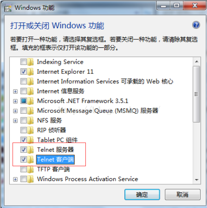Click the TFTP 客户端 folder icon

tap(31, 169)
